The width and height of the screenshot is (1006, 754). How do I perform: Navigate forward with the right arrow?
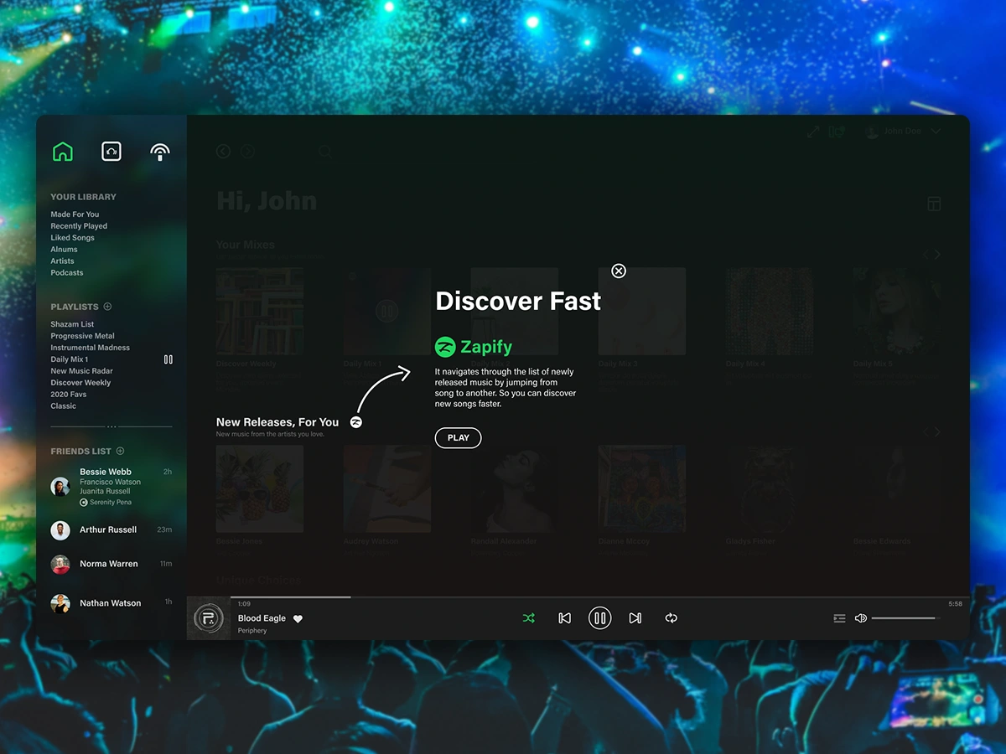(x=247, y=151)
